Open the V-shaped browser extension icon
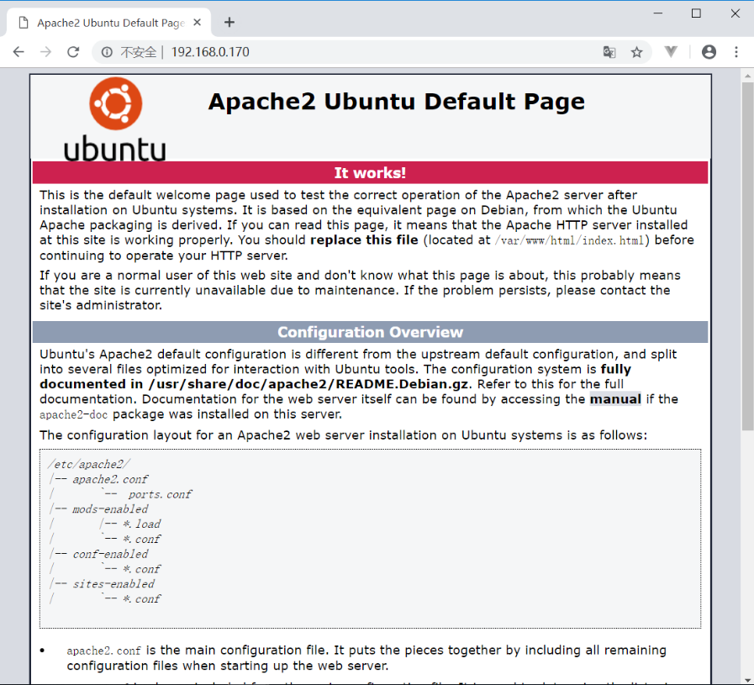This screenshot has width=754, height=685. click(x=671, y=51)
